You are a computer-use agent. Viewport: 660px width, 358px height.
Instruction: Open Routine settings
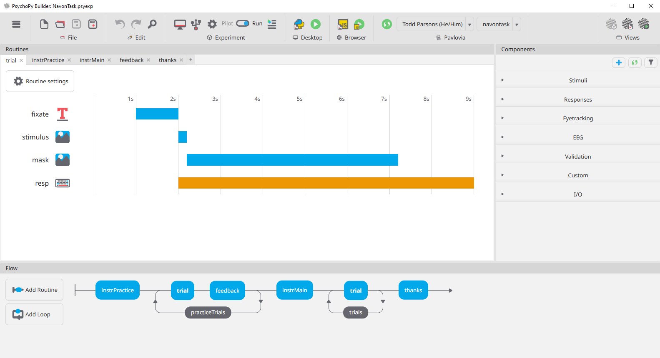40,81
